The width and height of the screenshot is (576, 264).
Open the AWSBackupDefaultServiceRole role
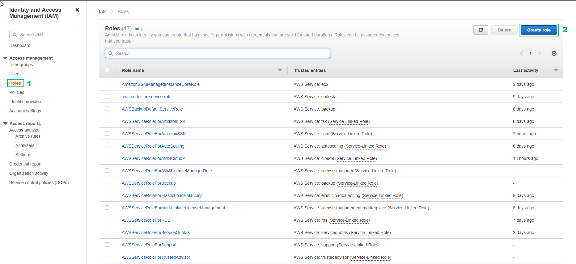pos(152,109)
